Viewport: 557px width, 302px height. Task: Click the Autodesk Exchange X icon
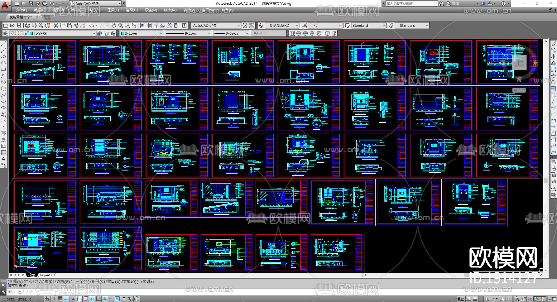[483, 3]
